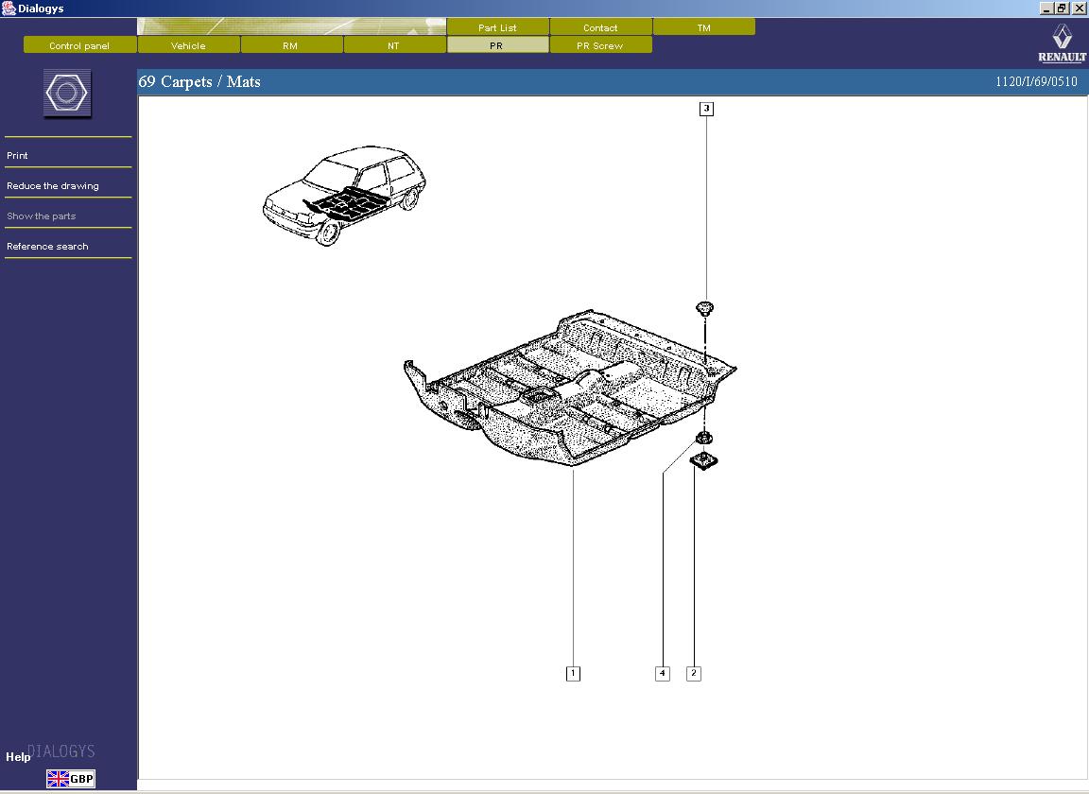
Task: Click the car location thumbnail drawing
Action: pos(344,196)
